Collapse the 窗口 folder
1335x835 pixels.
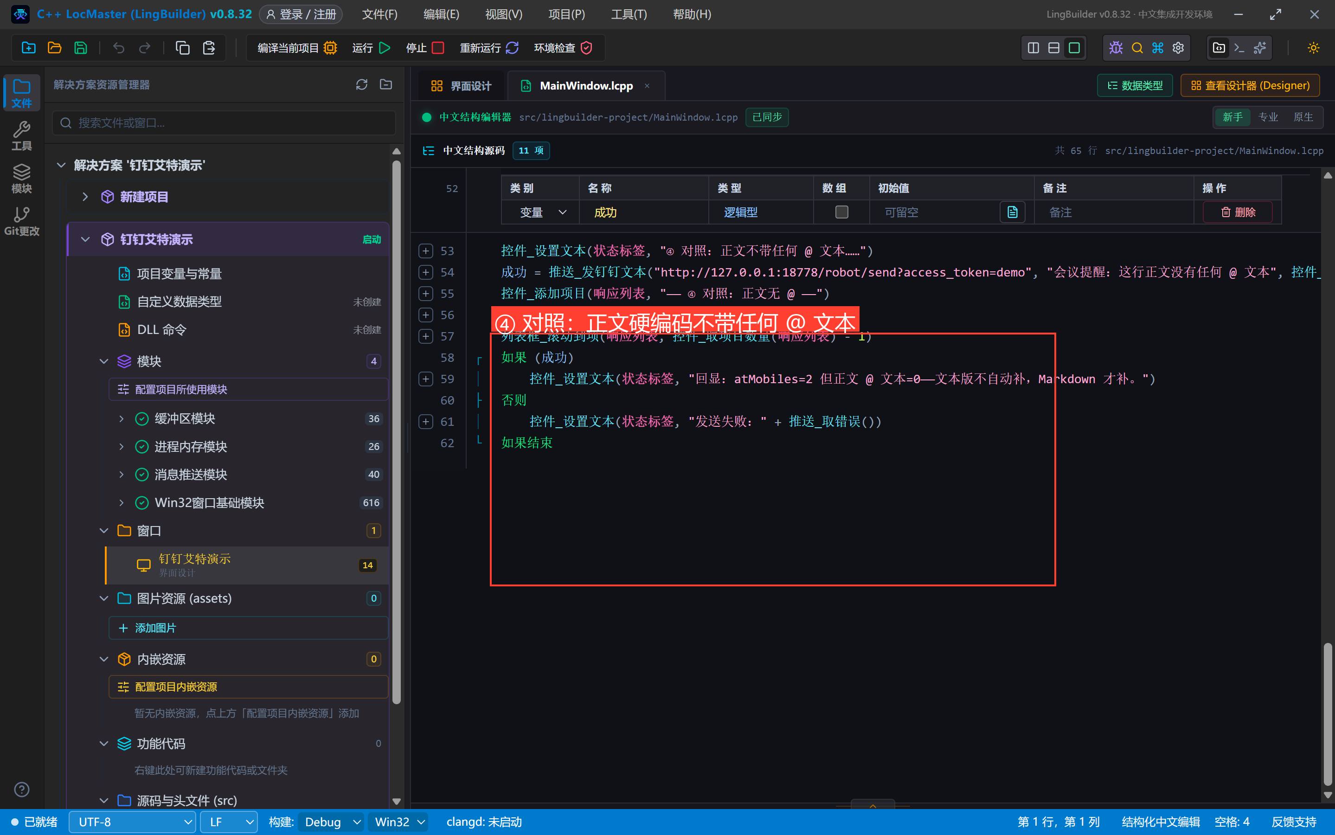pyautogui.click(x=104, y=531)
